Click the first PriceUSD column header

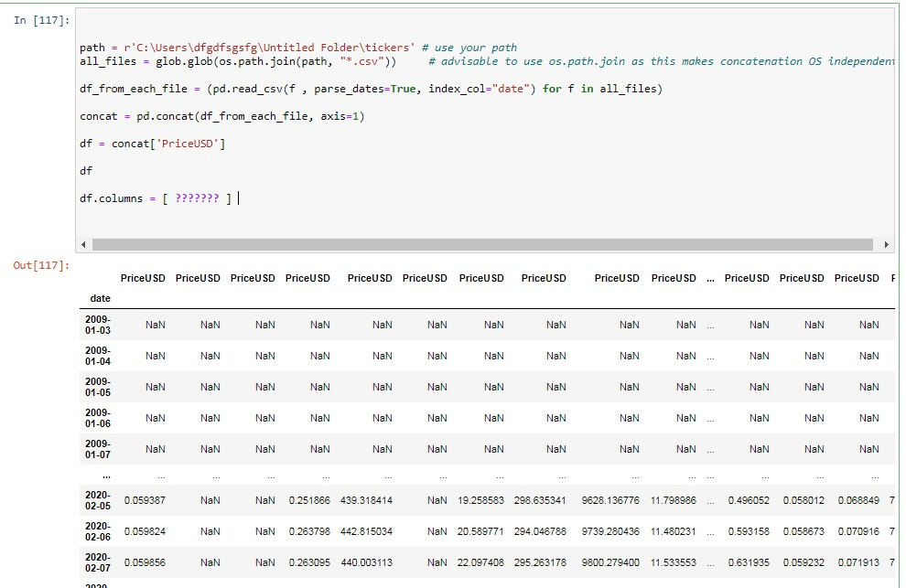143,278
